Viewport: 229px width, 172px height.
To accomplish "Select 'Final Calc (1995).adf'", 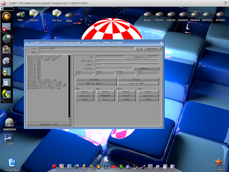I will 42,60.
